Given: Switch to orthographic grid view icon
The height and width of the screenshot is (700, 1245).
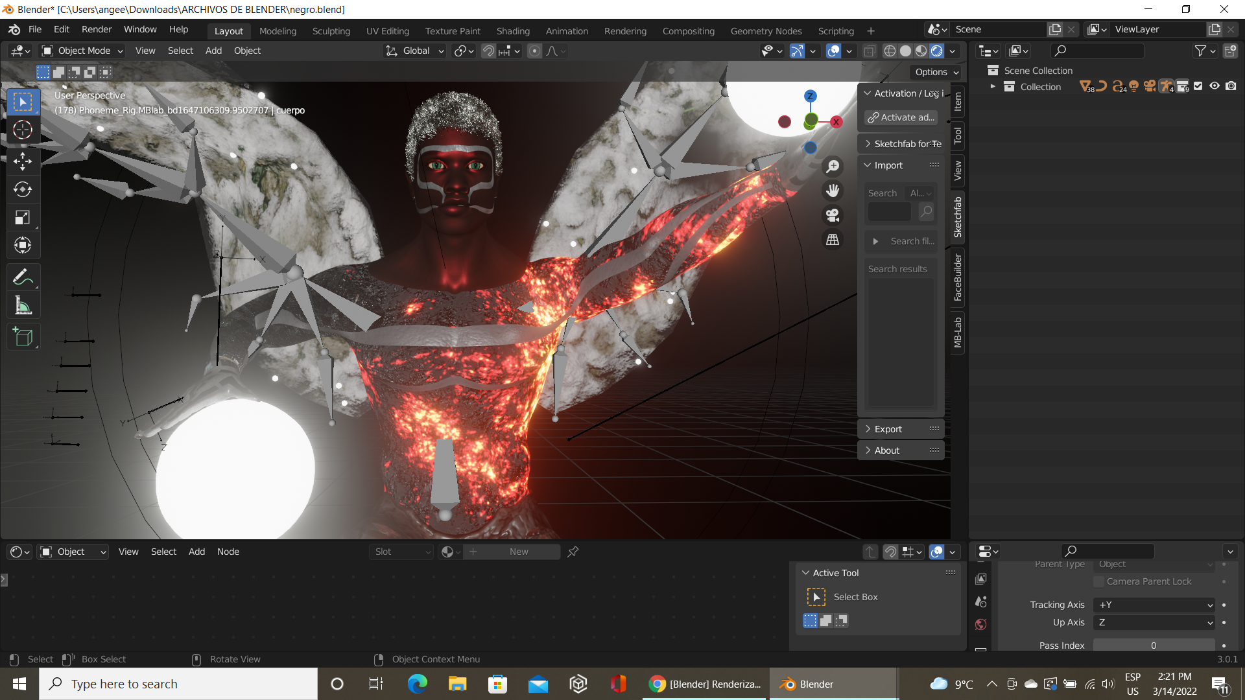Looking at the screenshot, I should coord(833,240).
